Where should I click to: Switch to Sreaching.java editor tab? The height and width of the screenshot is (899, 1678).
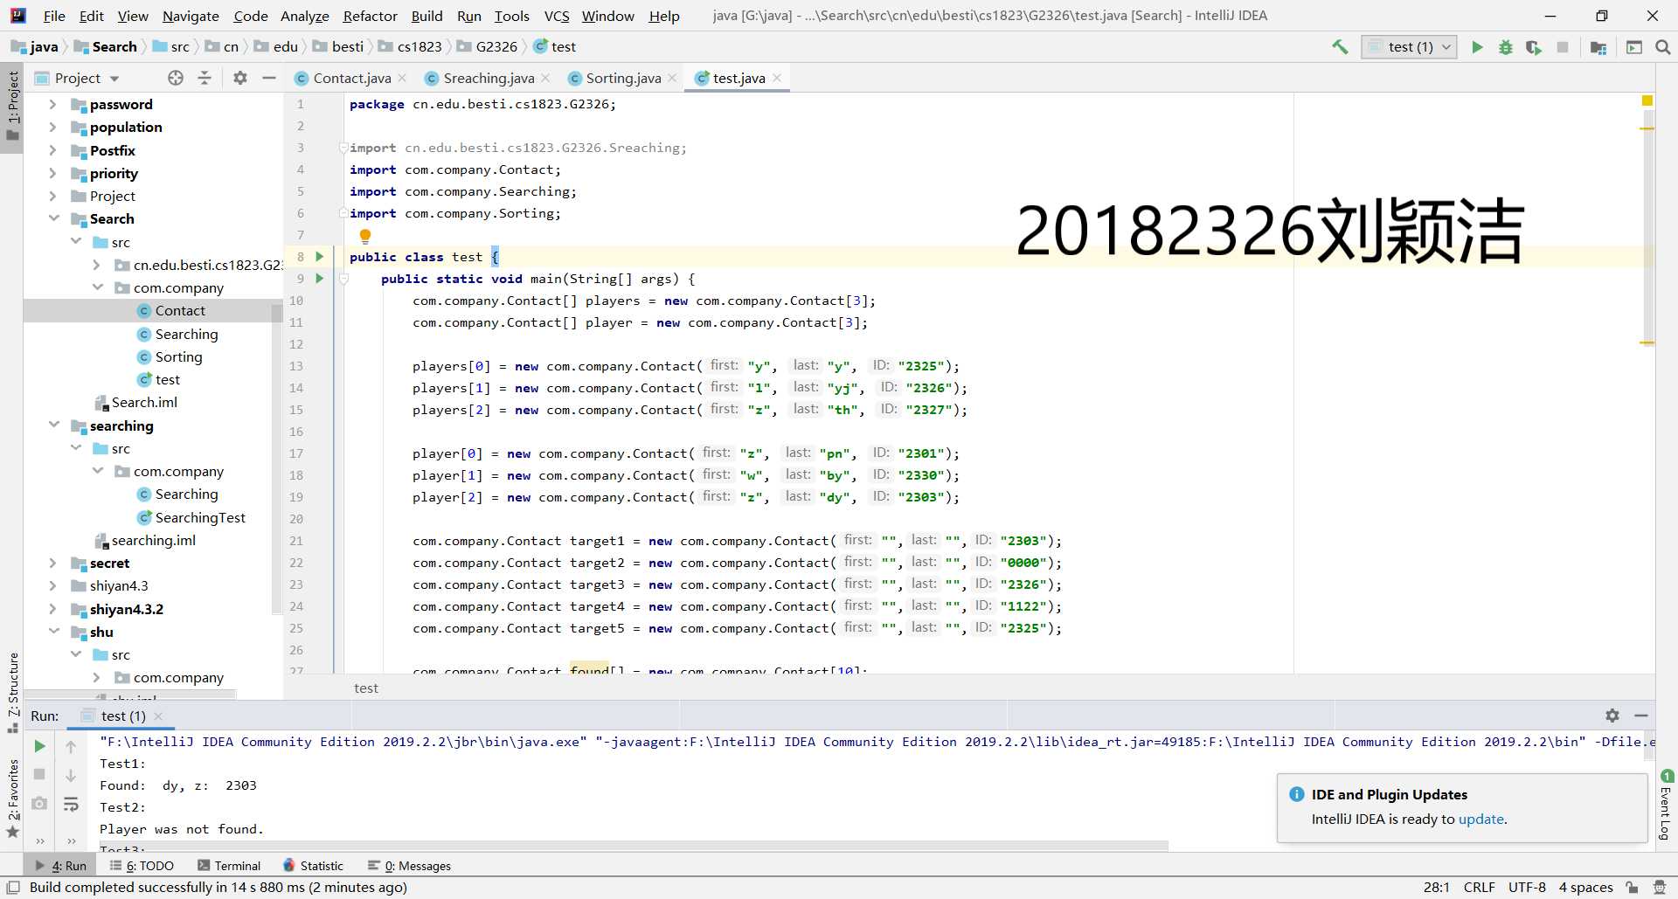pyautogui.click(x=489, y=78)
